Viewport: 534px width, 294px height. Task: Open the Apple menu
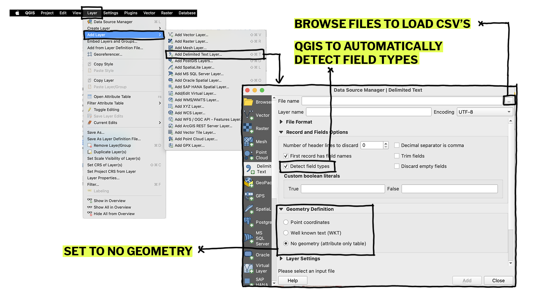[17, 13]
